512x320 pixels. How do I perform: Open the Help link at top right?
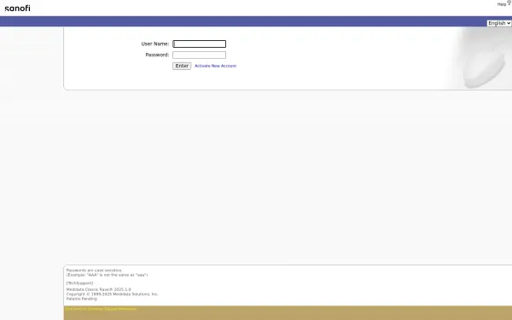502,4
